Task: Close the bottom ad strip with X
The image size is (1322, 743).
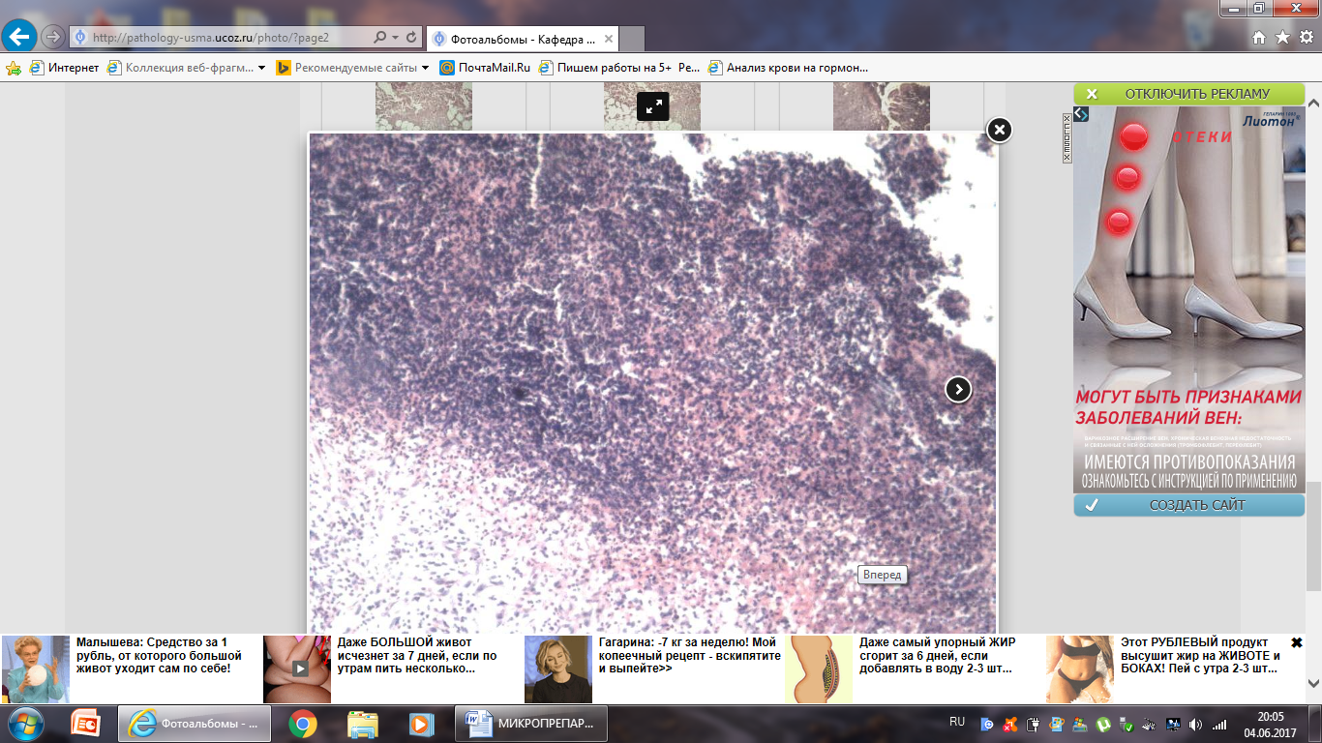Action: pyautogui.click(x=1297, y=643)
